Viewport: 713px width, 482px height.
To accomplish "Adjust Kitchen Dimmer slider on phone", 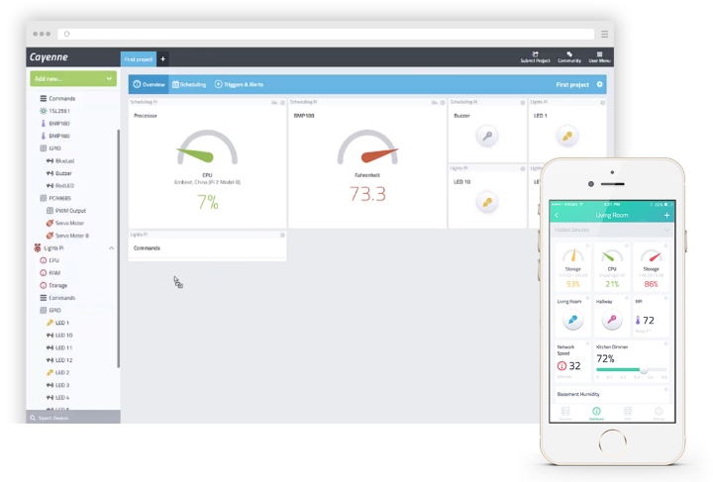I will click(x=644, y=370).
